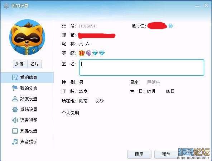Open the 性别 selector showing 男
Viewport: 212px width, 161px height.
pyautogui.click(x=81, y=82)
